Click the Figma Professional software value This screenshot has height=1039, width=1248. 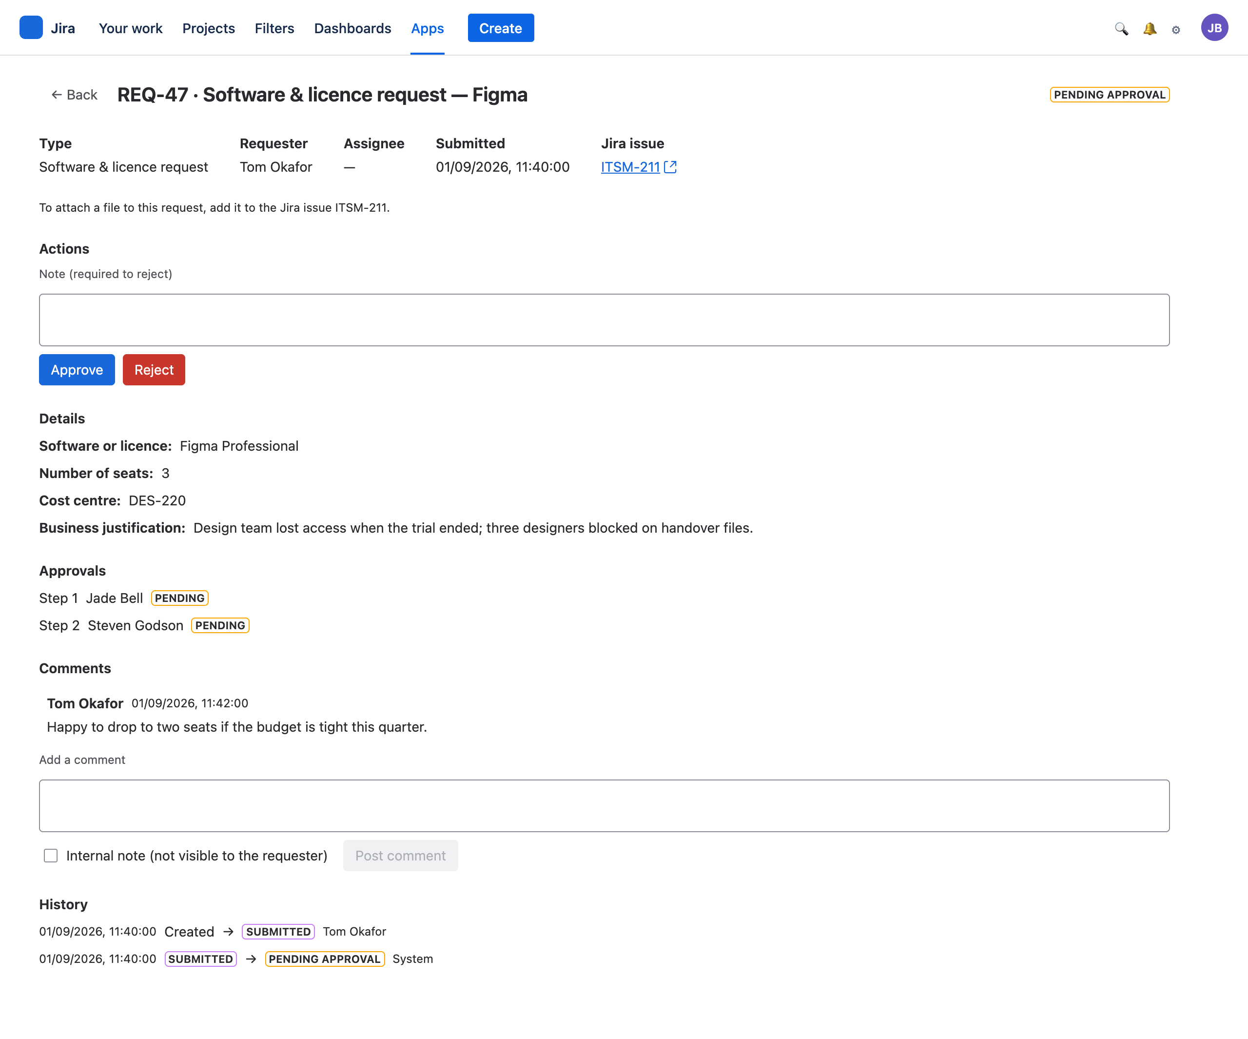click(x=239, y=446)
